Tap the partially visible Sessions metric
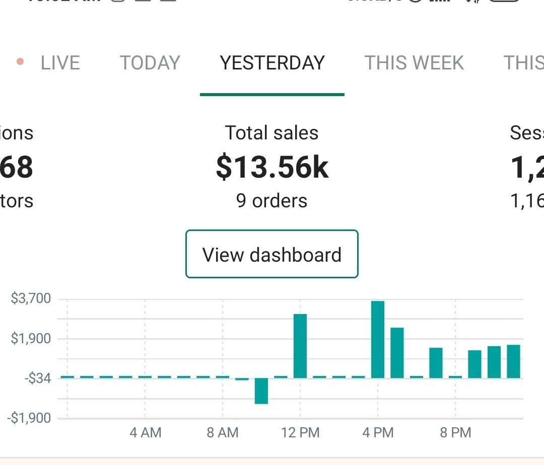The width and height of the screenshot is (544, 465). coord(527,167)
